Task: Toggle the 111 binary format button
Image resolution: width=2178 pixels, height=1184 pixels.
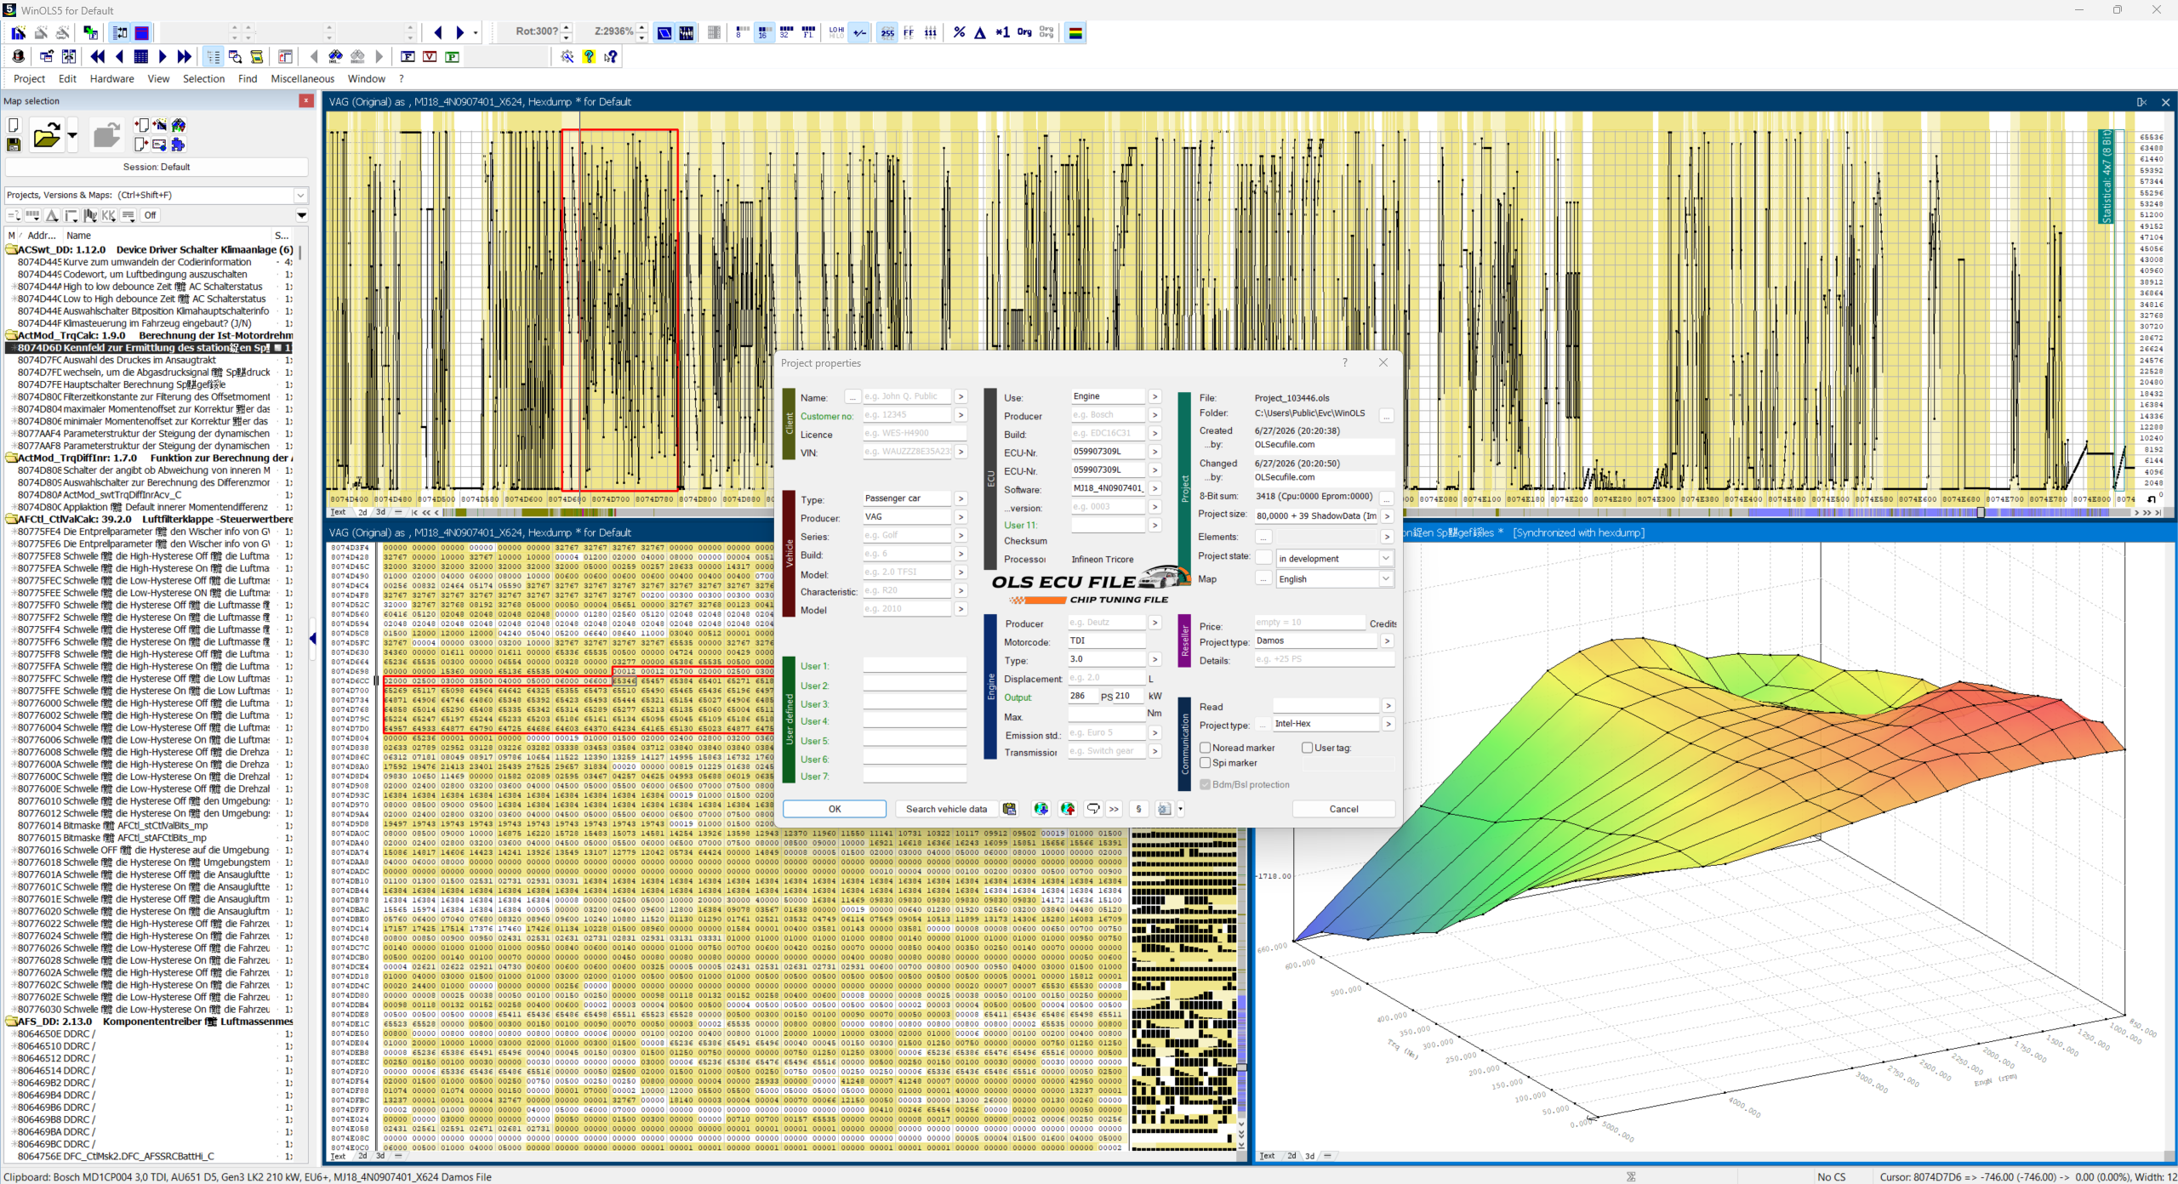Action: (x=931, y=32)
